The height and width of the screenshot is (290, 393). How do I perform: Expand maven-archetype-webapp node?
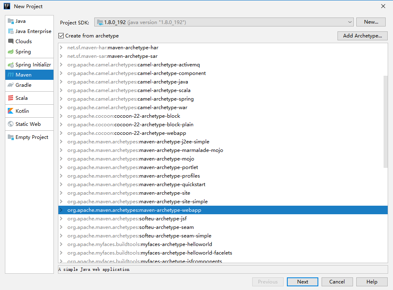coord(61,210)
